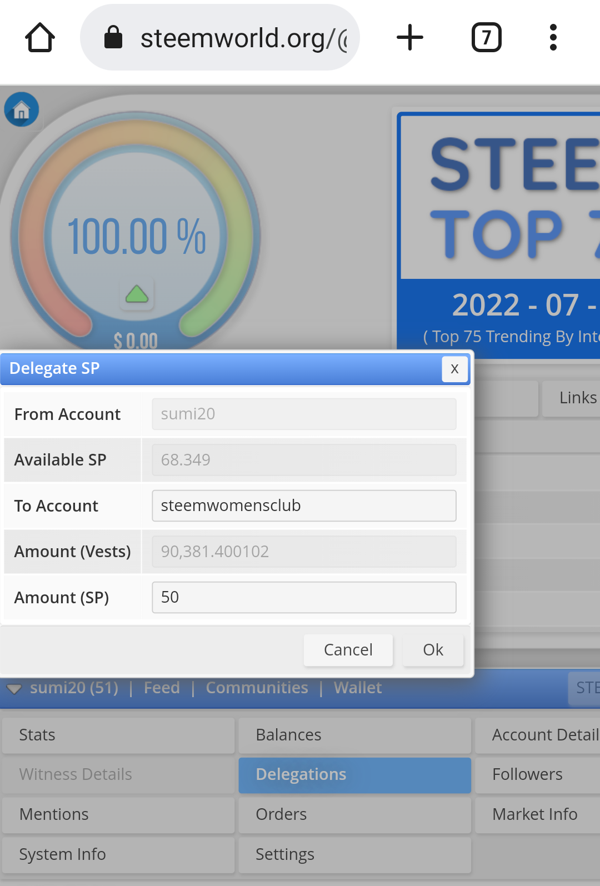Click the 100.00 % voting power gauge

tap(136, 237)
